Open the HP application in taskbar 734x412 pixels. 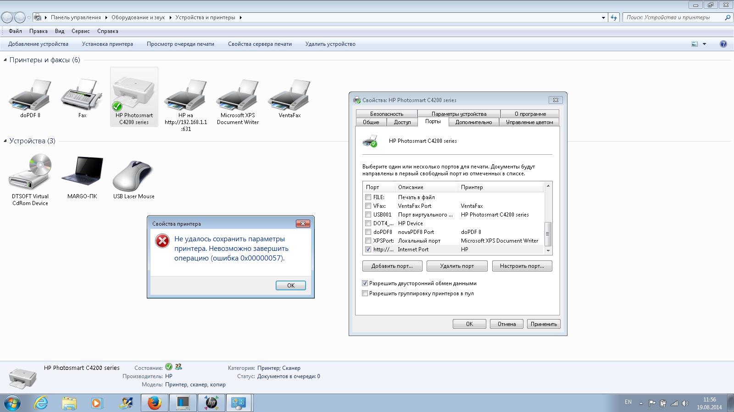click(211, 403)
